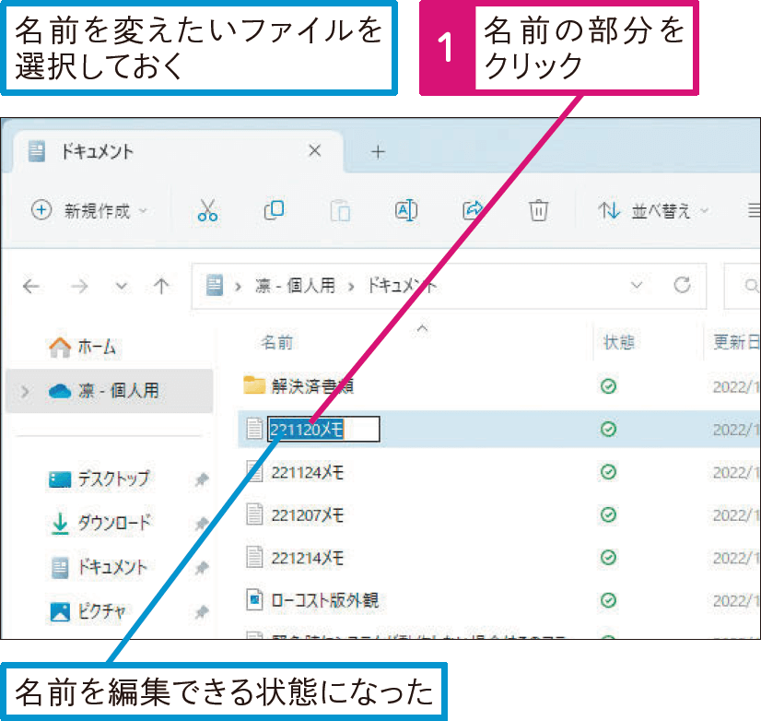
Task: Click the Share icon in toolbar
Action: (473, 210)
